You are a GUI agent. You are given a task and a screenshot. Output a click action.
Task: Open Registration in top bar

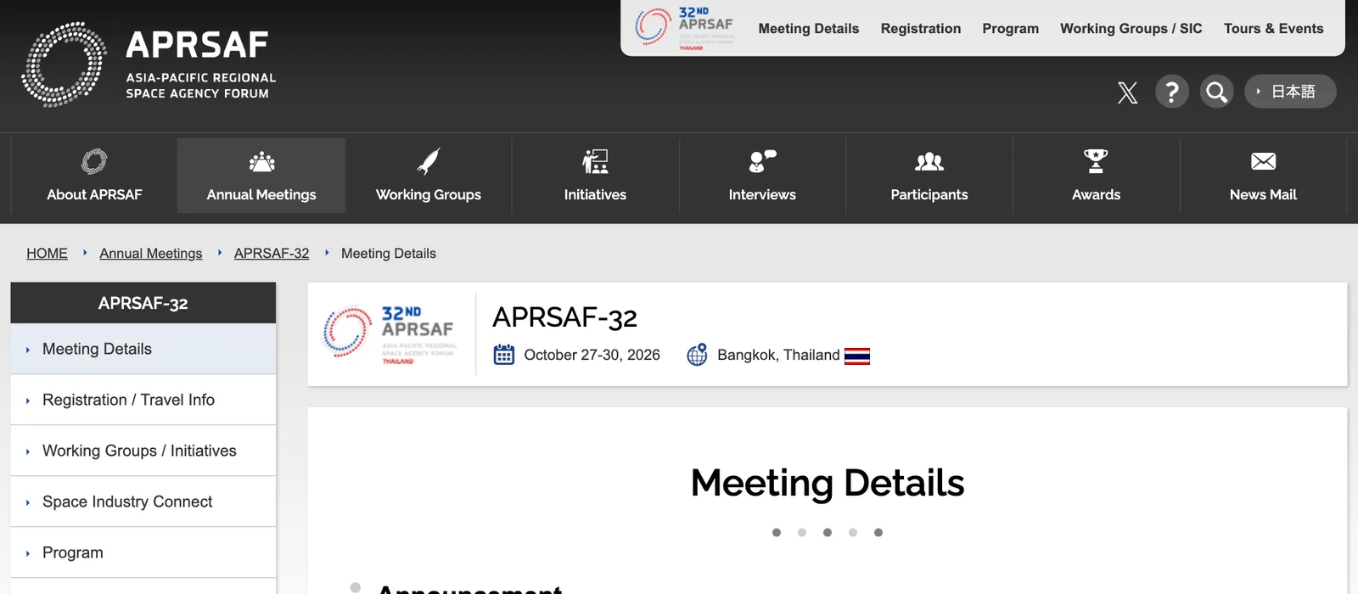tap(921, 29)
